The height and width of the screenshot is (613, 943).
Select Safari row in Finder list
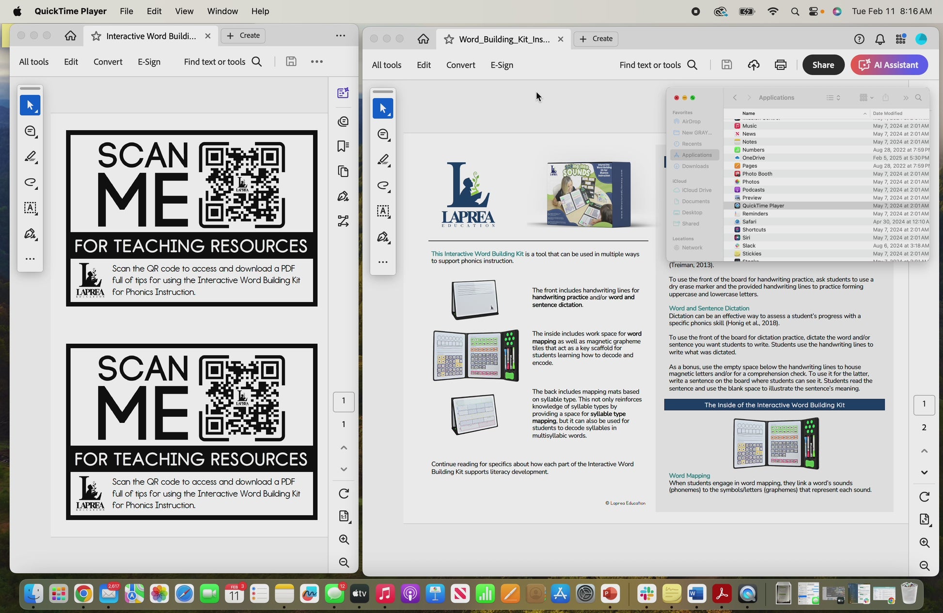click(826, 222)
